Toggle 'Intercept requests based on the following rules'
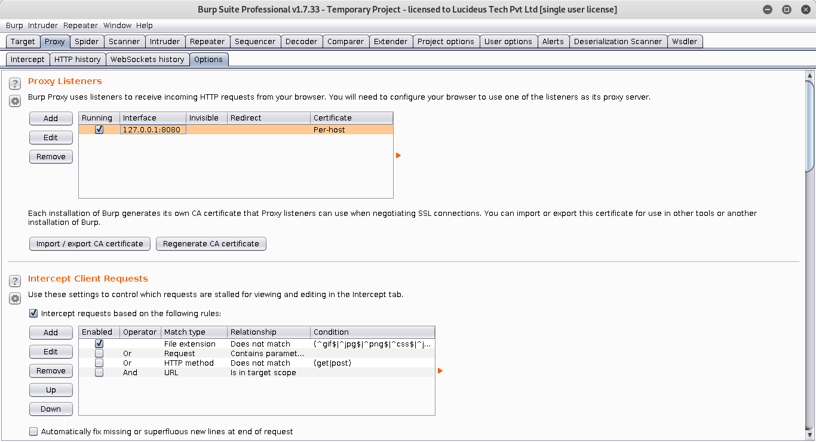 [33, 313]
